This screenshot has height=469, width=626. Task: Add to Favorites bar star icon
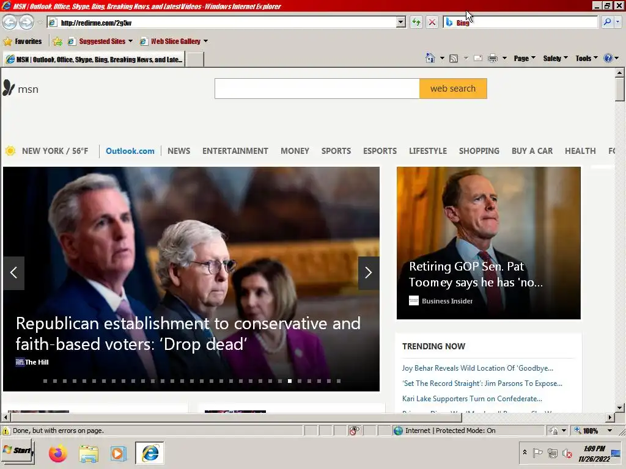coord(57,41)
